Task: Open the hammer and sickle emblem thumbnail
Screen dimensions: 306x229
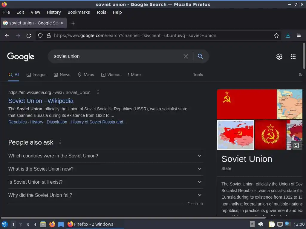Action: click(x=270, y=135)
